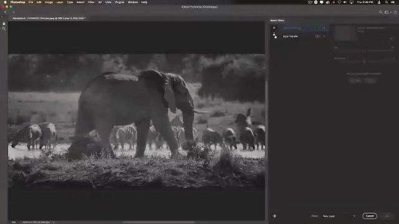Click the reset parameters icon in filter settings
The width and height of the screenshot is (399, 224).
tap(392, 39)
